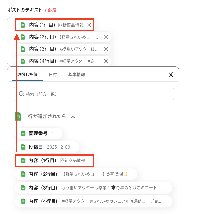Screen dimensions: 198x214
Task: Focus the 検索（前方一致） search field
Action: [93, 94]
